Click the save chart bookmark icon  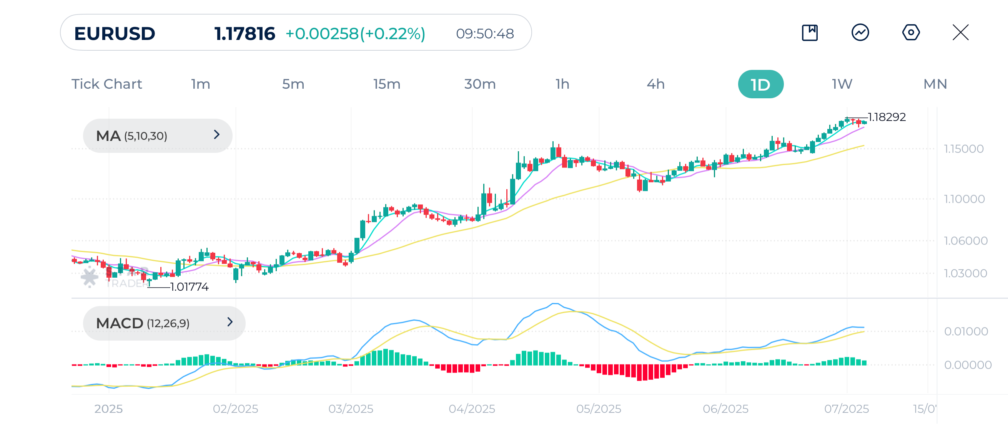pyautogui.click(x=810, y=32)
